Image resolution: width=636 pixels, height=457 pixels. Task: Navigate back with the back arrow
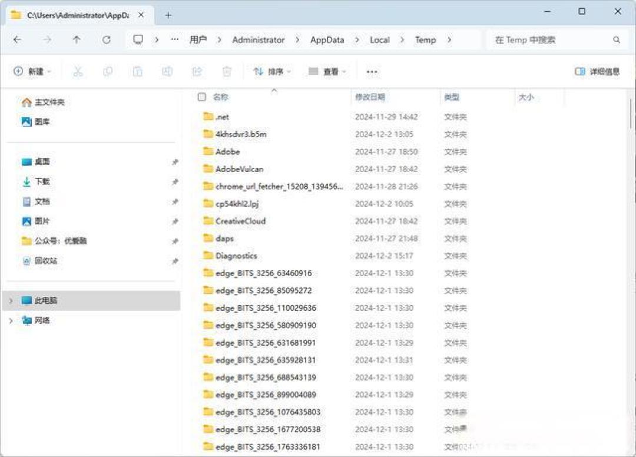(x=17, y=39)
